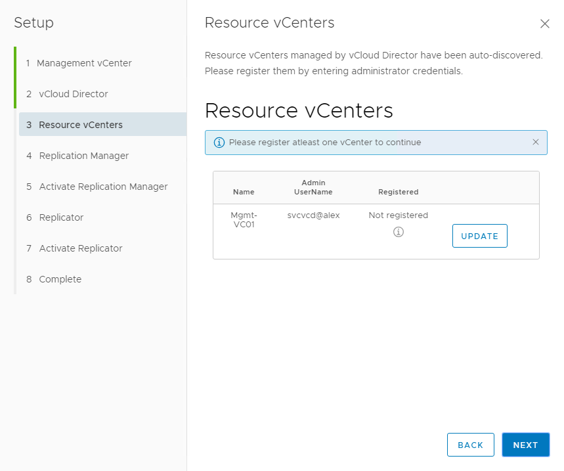Click the Registered column header
Image resolution: width=564 pixels, height=471 pixels.
tap(398, 192)
